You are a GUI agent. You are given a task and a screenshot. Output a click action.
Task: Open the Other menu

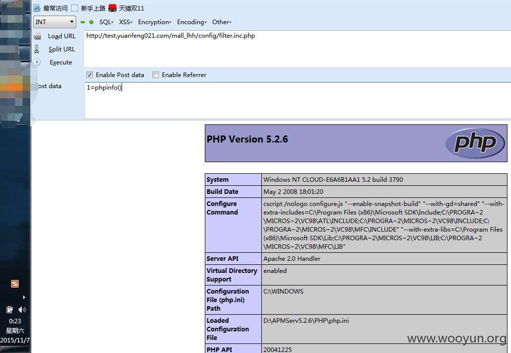pos(221,22)
